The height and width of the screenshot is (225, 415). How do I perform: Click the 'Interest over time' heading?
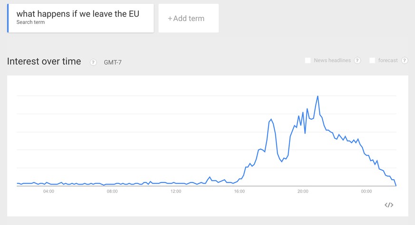click(x=44, y=62)
